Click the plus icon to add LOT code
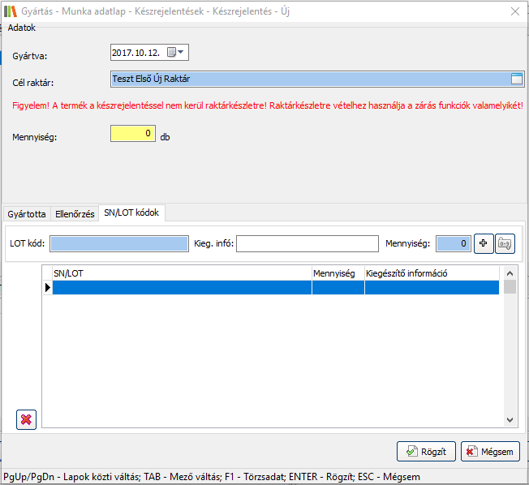 click(x=484, y=243)
